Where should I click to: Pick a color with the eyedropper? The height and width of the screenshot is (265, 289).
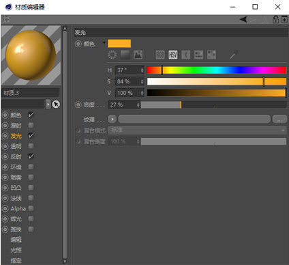[234, 55]
